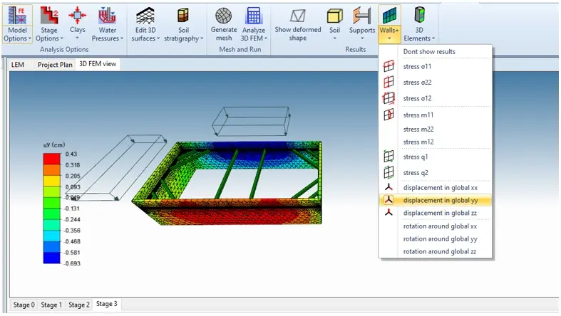The height and width of the screenshot is (316, 561).
Task: Switch to the LEM tab
Action: click(18, 65)
